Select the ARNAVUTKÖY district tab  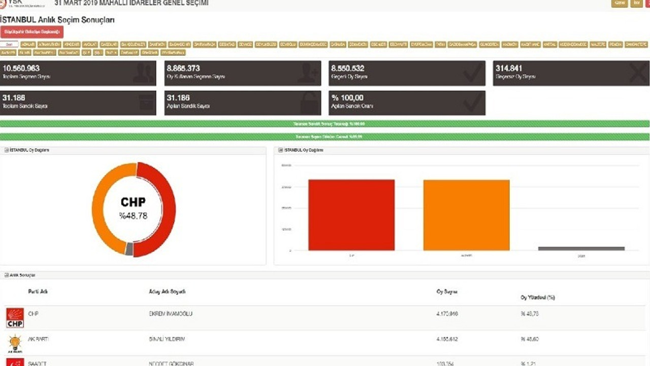pyautogui.click(x=50, y=45)
